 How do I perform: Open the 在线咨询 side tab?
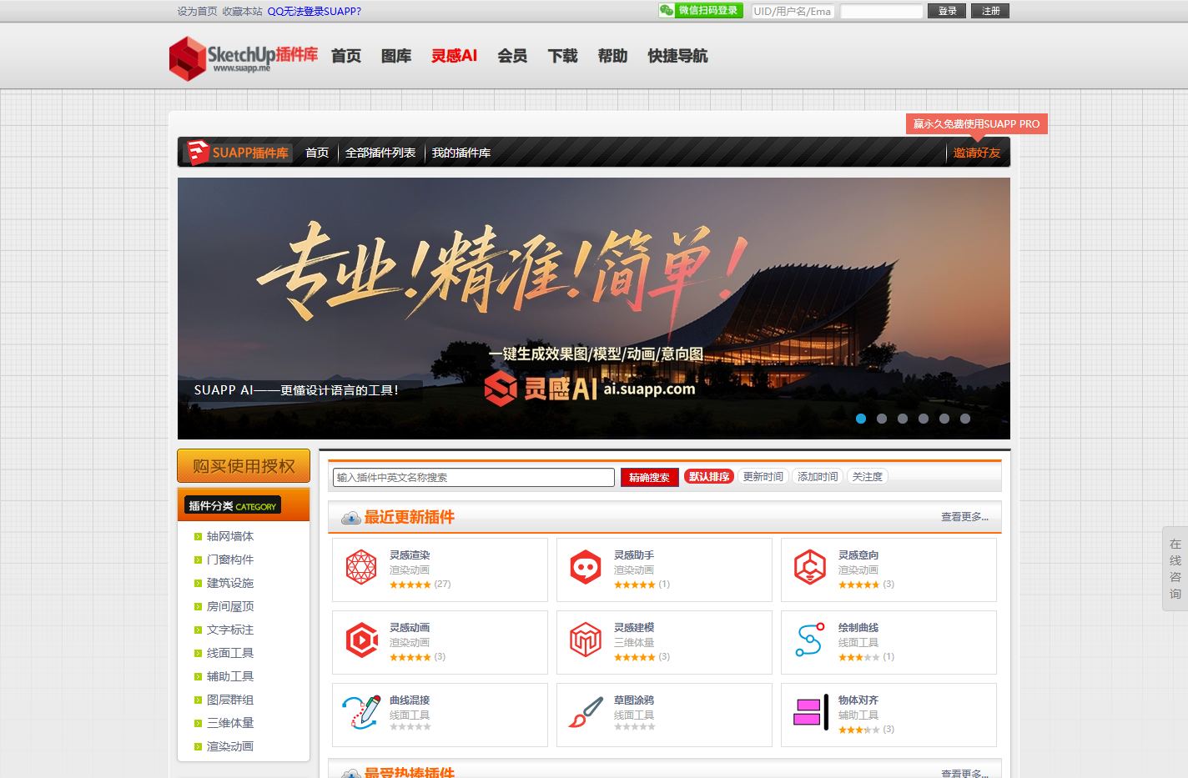(x=1175, y=569)
